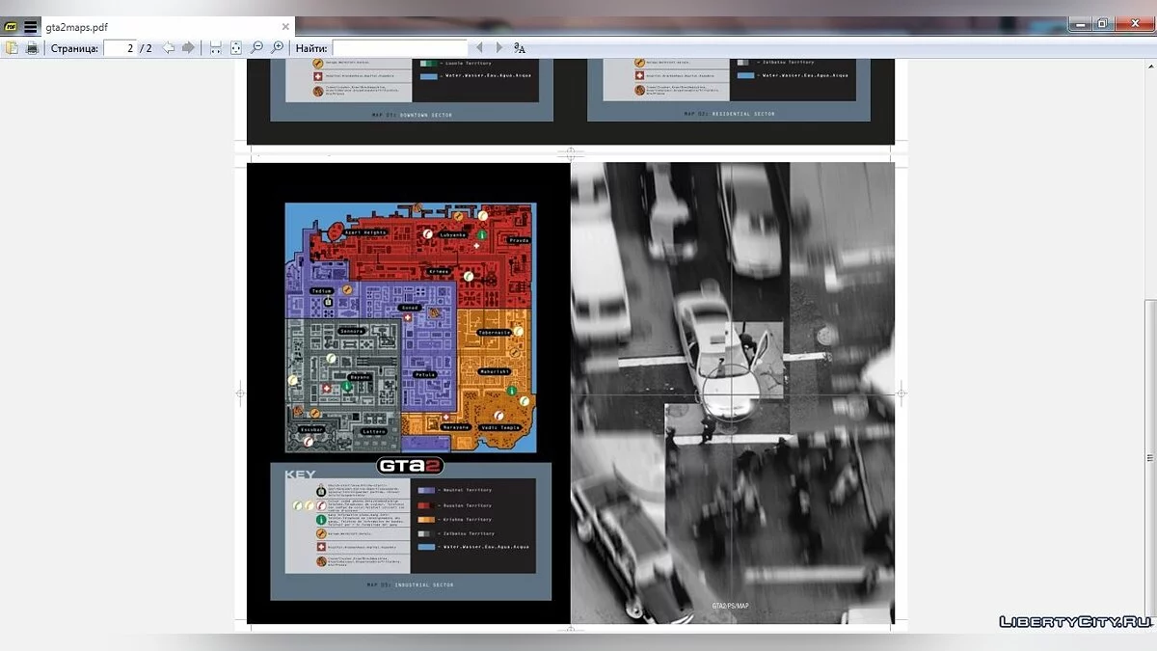Zoom in using the magnifier plus icon
The width and height of the screenshot is (1157, 651).
point(278,47)
